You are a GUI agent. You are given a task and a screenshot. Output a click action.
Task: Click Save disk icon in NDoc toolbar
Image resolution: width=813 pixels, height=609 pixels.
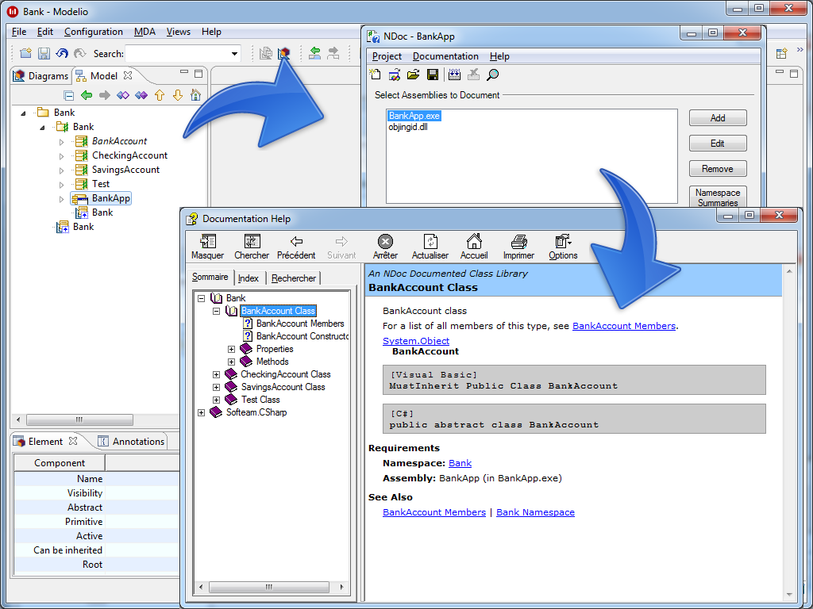click(433, 75)
